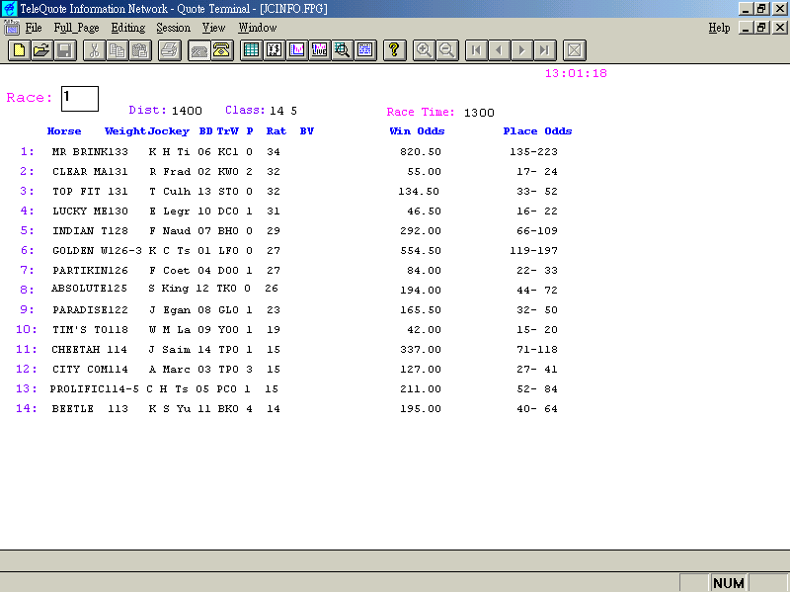Click the Last Page navigation icon
790x593 pixels.
[x=545, y=50]
